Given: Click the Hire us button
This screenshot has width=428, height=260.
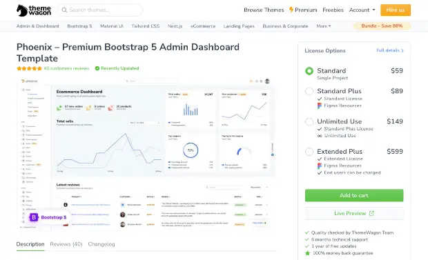Looking at the screenshot, I should click(396, 10).
